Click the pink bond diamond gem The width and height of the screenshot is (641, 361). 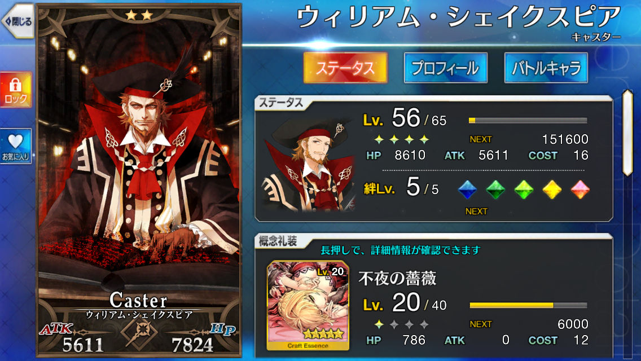[580, 190]
